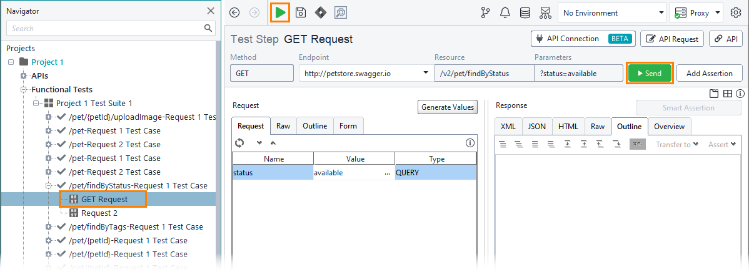The image size is (749, 272).
Task: Go back with the left arrow icon
Action: (x=234, y=13)
